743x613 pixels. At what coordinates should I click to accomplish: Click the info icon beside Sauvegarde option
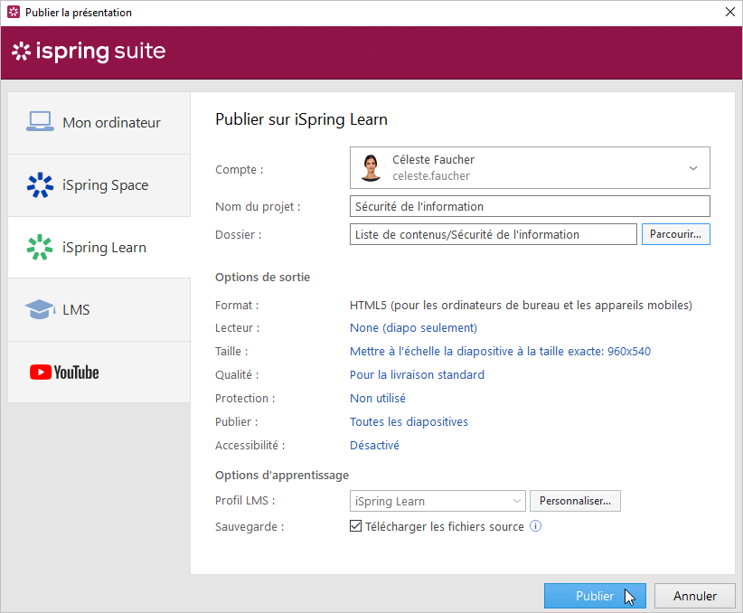coord(535,526)
